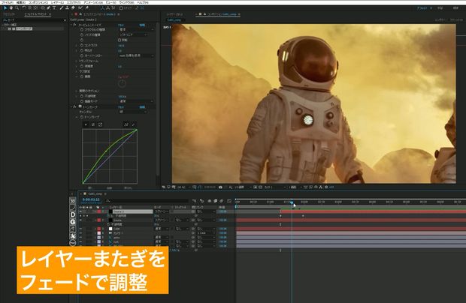Select the Hand tool in toolbar
The height and width of the screenshot is (303, 466).
pyautogui.click(x=11, y=8)
